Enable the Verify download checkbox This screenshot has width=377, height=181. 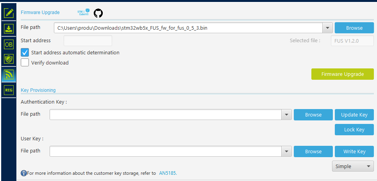[x=25, y=63]
